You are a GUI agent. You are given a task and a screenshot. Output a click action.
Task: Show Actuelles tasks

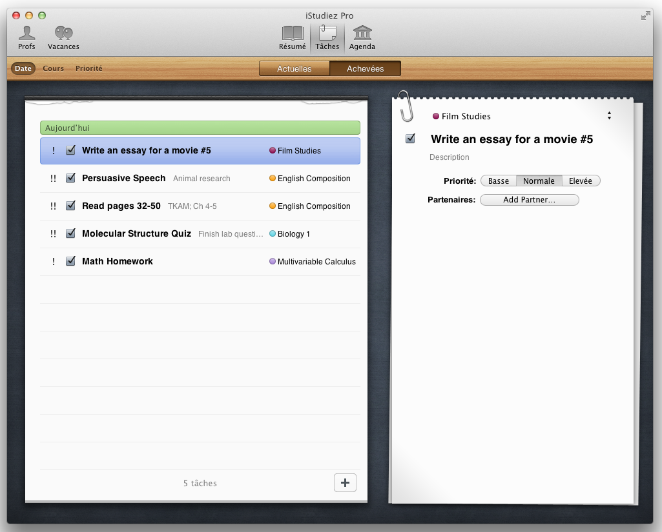[295, 69]
